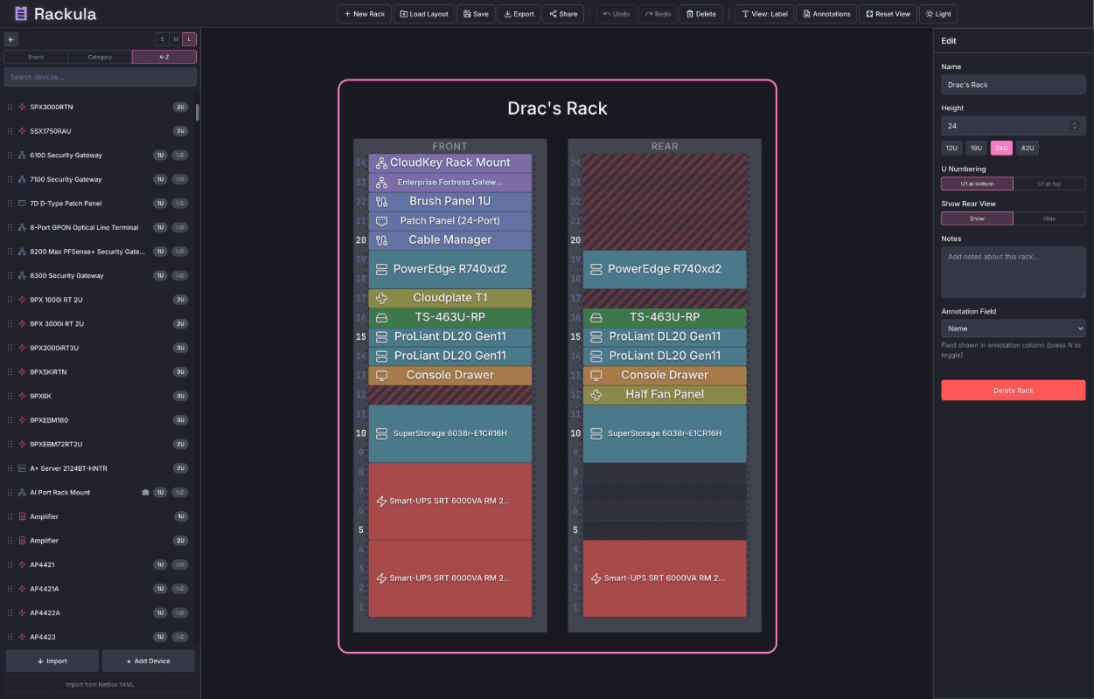The height and width of the screenshot is (699, 1094).
Task: Open the Load Layout dialog
Action: click(424, 14)
